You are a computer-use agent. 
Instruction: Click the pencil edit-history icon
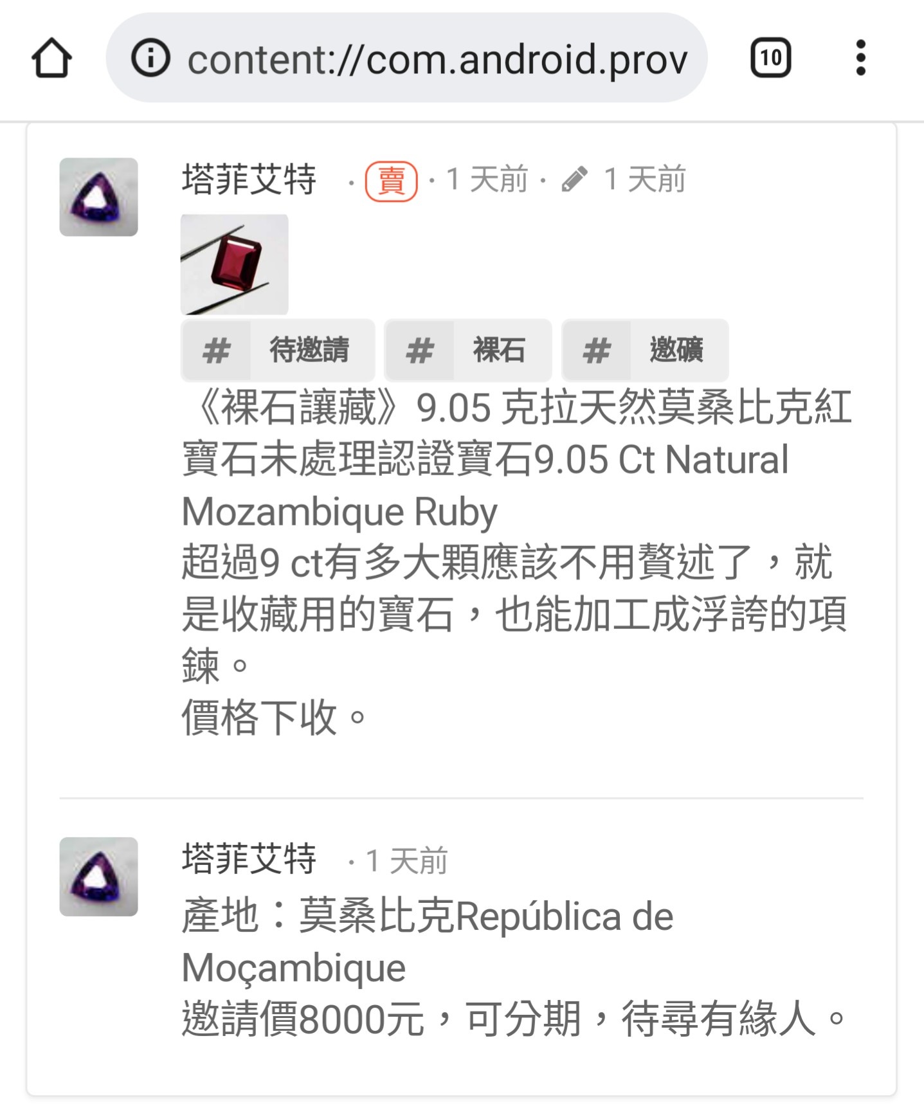point(574,179)
